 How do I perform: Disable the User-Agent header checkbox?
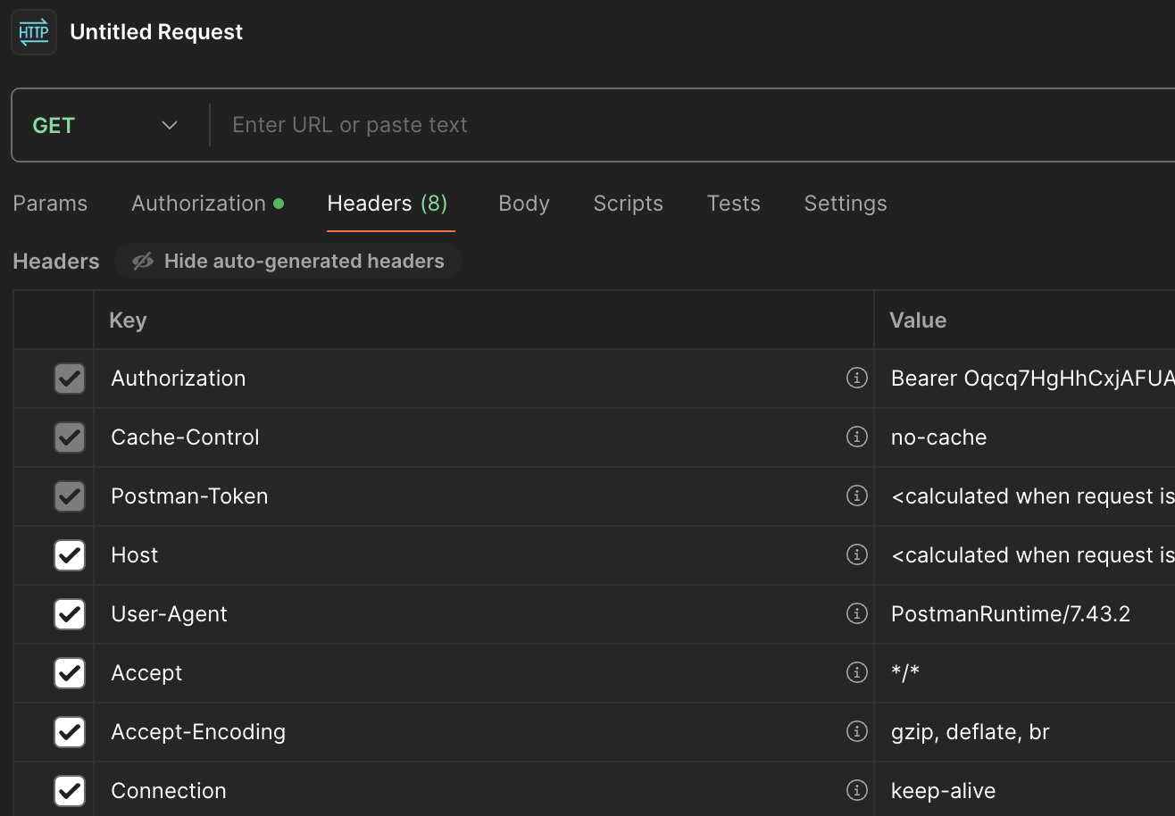click(x=70, y=614)
